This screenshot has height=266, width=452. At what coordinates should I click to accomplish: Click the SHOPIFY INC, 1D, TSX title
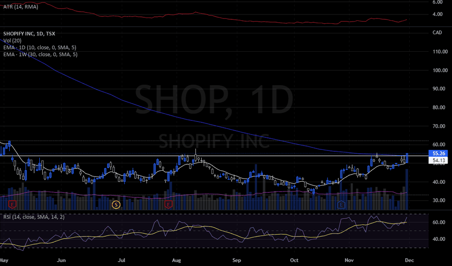coord(29,34)
